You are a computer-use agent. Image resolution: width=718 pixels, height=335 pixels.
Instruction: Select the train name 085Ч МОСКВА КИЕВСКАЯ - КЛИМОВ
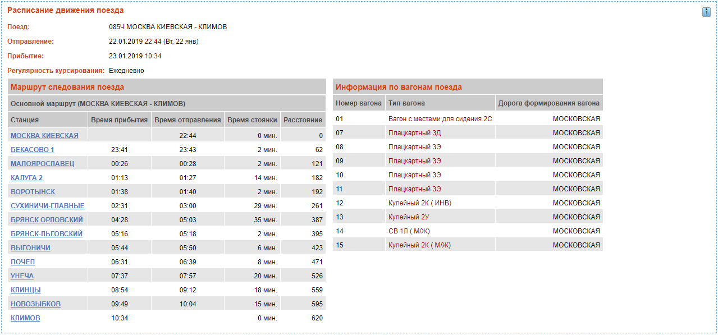tap(168, 27)
